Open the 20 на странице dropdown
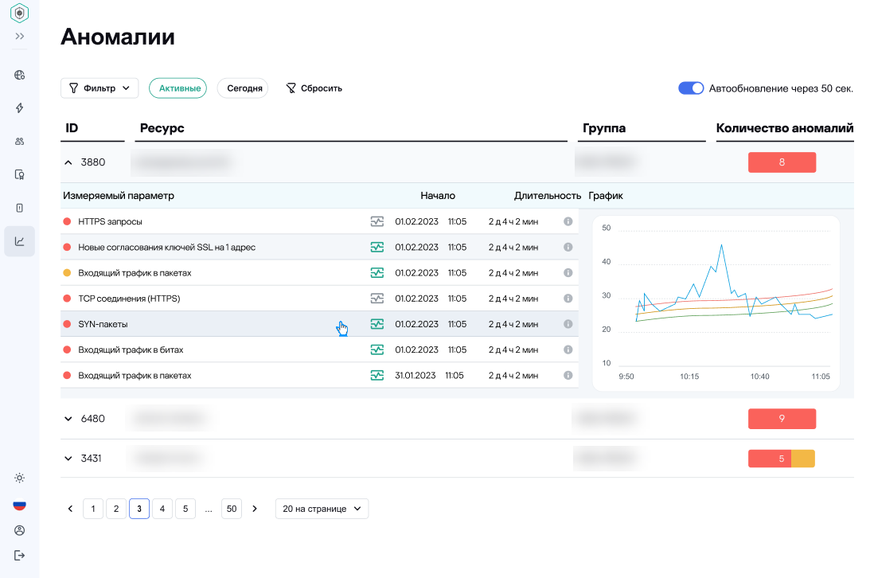 click(322, 508)
